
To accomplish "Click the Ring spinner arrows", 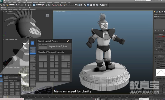I will [160, 46].
